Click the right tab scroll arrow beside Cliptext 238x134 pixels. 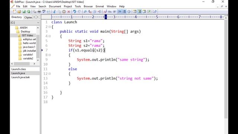[38, 17]
